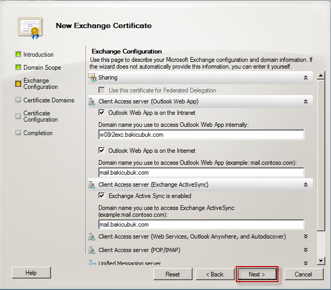The height and width of the screenshot is (290, 331).
Task: Click the Introduction step status indicator
Action: pos(18,54)
